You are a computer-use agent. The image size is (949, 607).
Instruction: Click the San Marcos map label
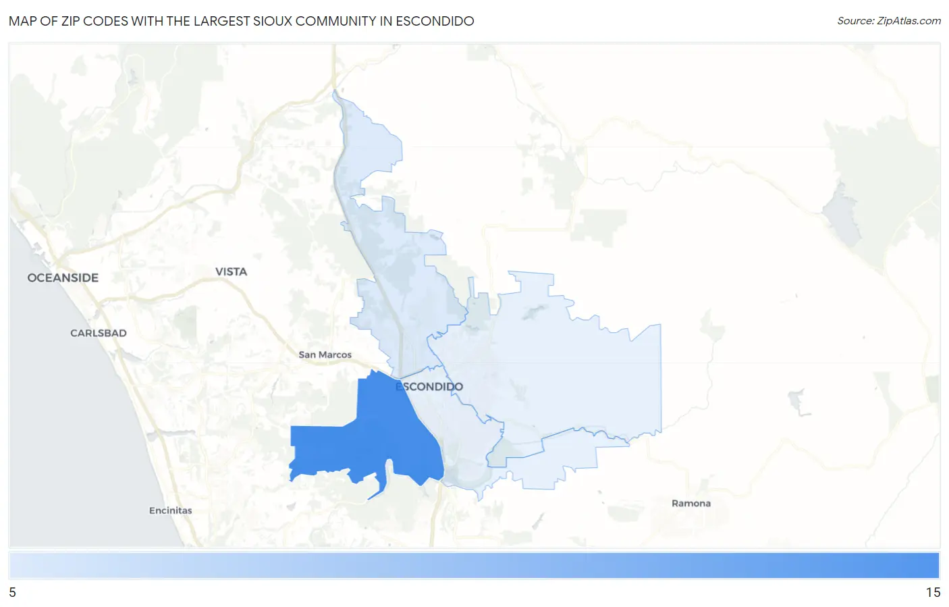coord(325,354)
